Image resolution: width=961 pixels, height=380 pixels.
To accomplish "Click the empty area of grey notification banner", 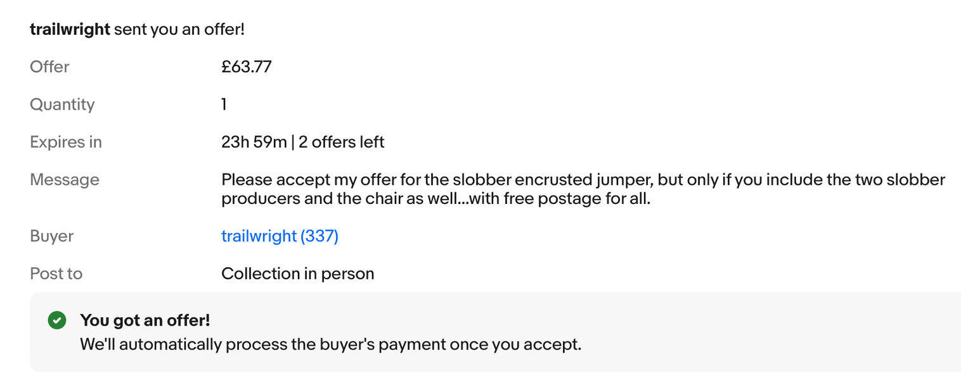I will pos(761,332).
